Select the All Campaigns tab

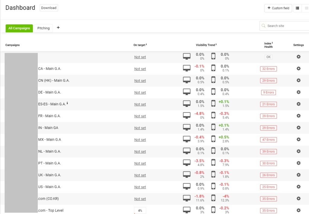click(x=19, y=28)
